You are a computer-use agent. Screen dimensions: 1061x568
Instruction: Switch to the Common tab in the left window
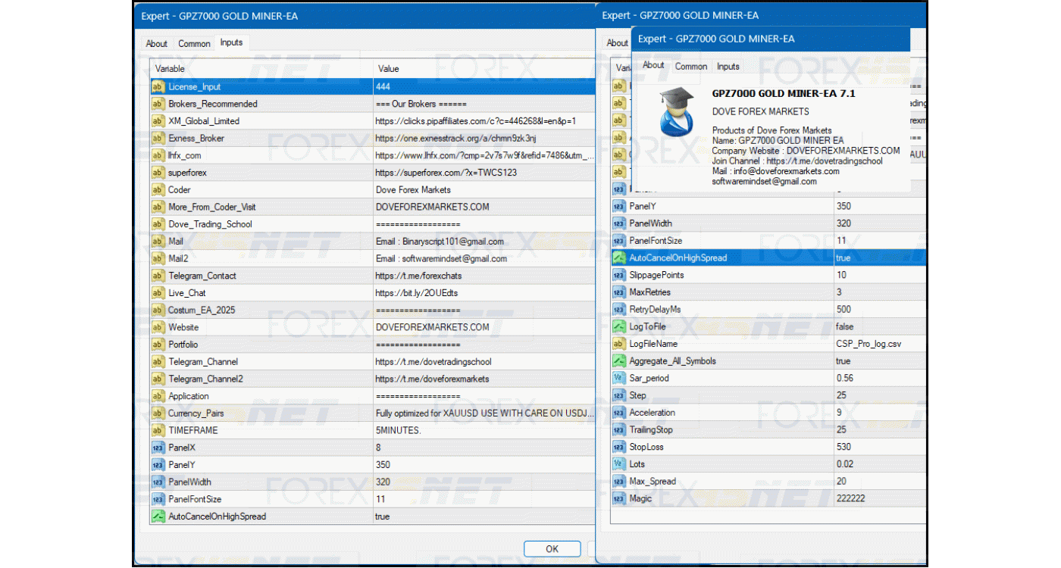coord(194,44)
